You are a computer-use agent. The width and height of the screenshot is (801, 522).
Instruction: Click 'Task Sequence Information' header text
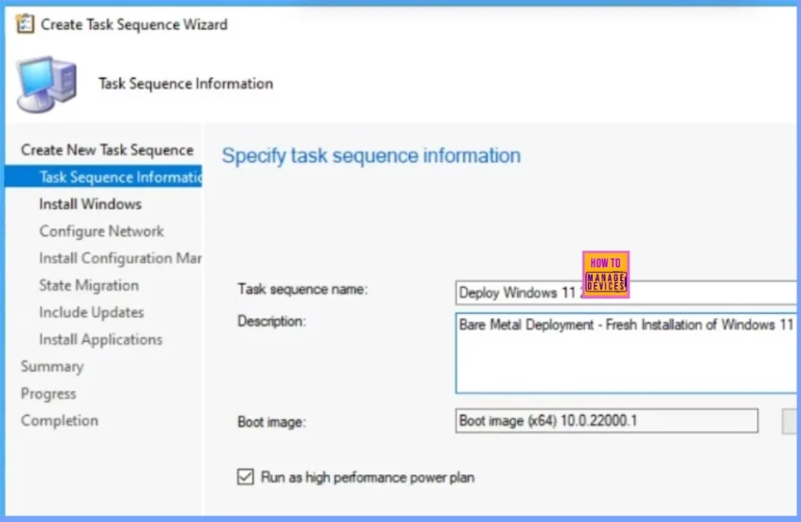186,84
